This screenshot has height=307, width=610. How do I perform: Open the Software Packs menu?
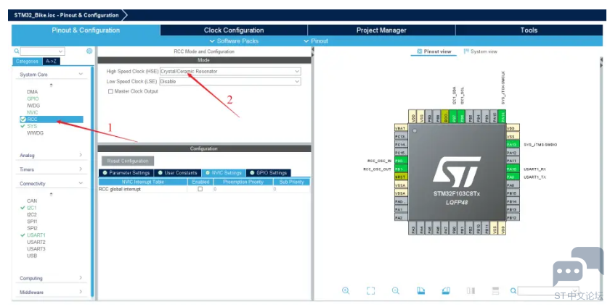(234, 41)
